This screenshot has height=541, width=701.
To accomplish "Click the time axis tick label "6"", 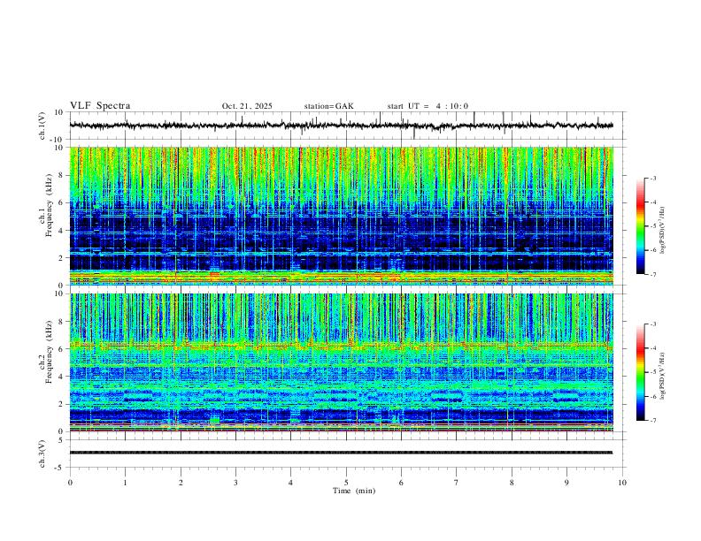I will point(401,483).
